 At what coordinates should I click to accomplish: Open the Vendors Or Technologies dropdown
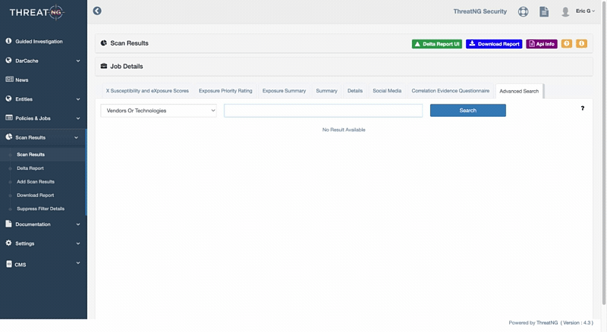[x=159, y=111]
